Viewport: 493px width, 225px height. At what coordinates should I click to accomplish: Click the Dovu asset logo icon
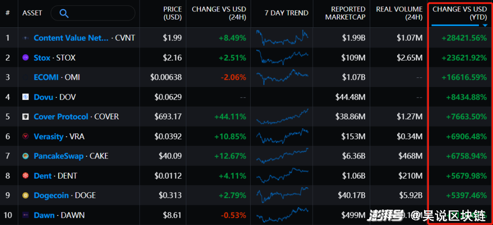26,97
